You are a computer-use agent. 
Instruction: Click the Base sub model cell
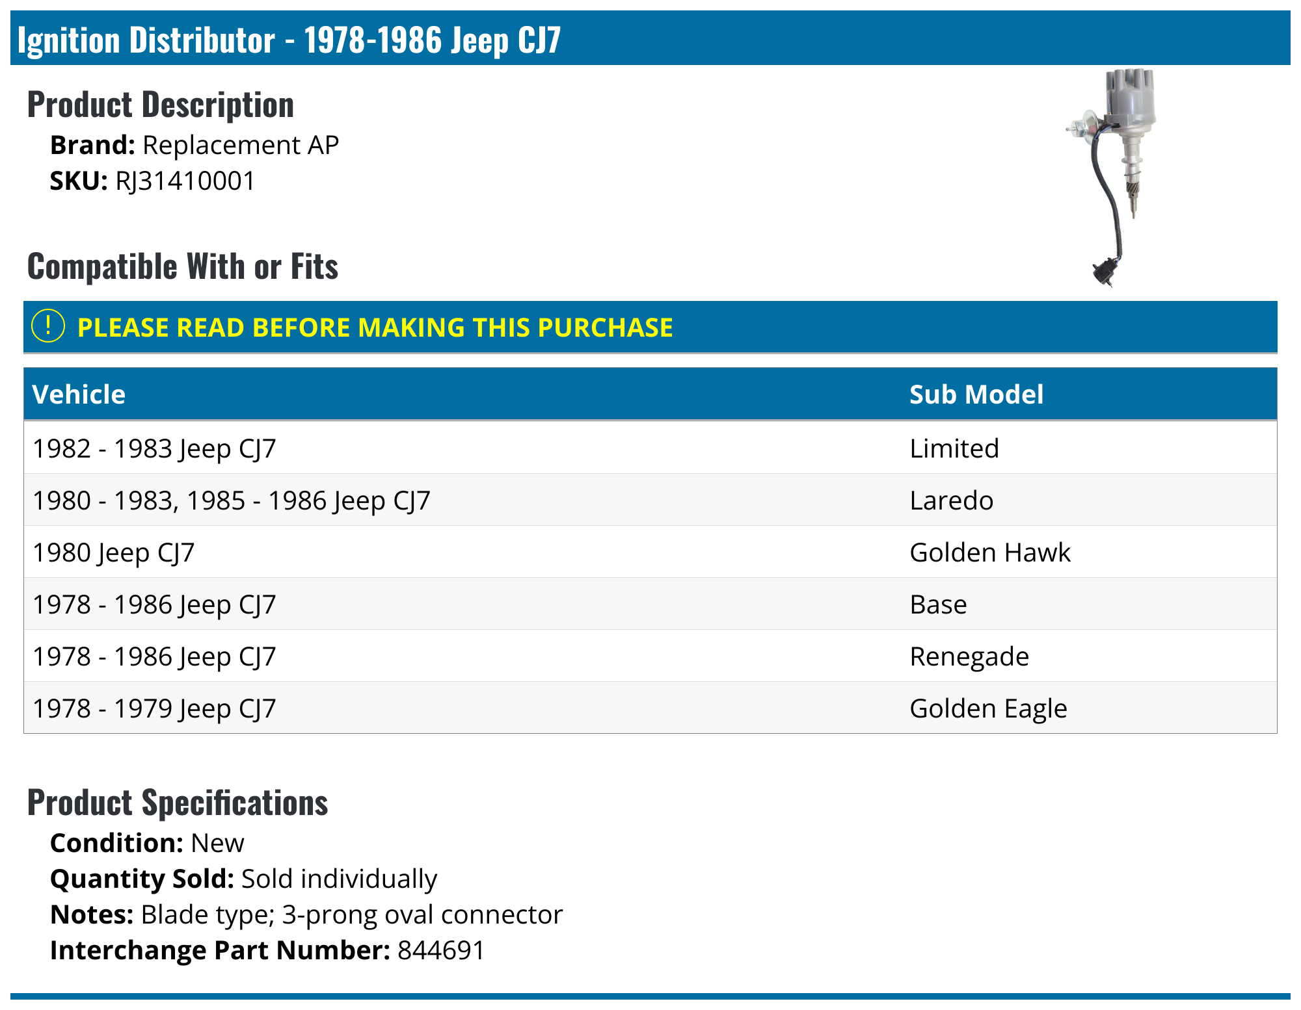[938, 604]
